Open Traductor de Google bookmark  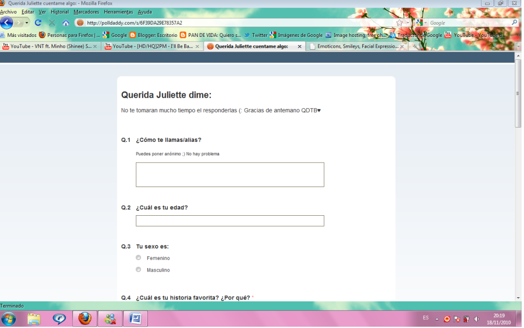point(416,35)
